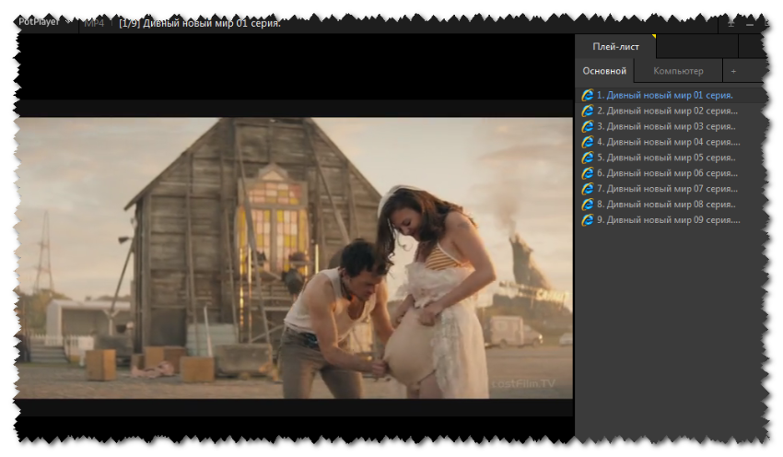Select '4. Дивный новый мир 04 серия' text
783x457 pixels.
[x=669, y=142]
